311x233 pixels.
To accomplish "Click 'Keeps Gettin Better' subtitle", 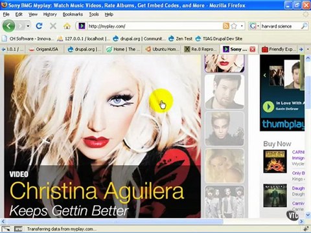I will (69, 210).
